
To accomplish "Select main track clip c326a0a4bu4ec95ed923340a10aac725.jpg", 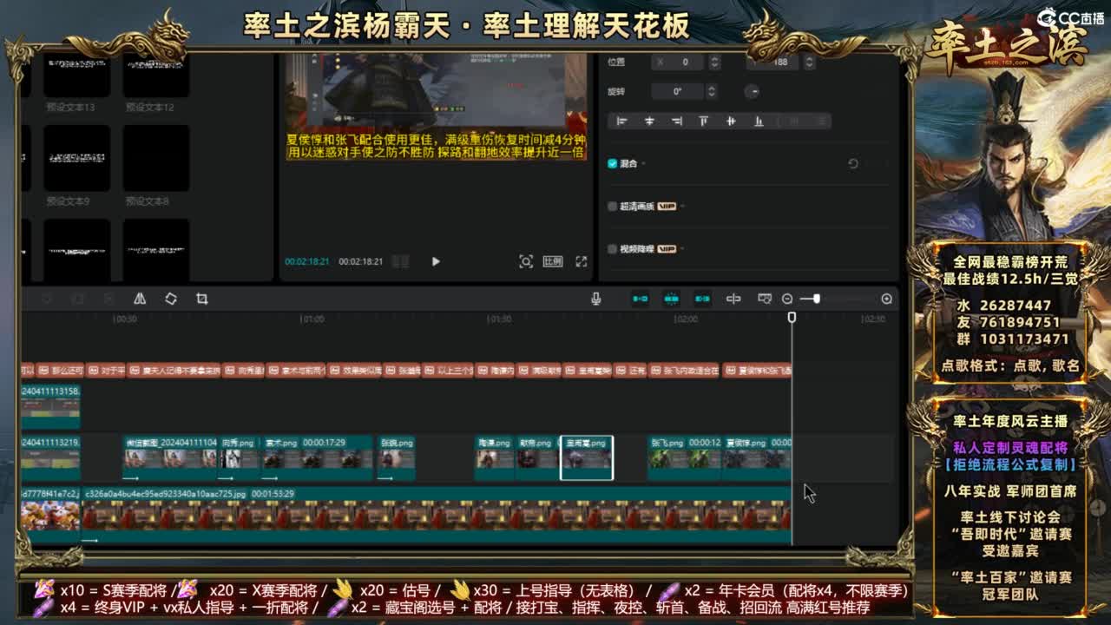I will pos(437,515).
